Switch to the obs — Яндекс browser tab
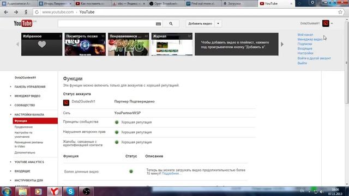Viewport: 349px width, 196px height. 129,4
